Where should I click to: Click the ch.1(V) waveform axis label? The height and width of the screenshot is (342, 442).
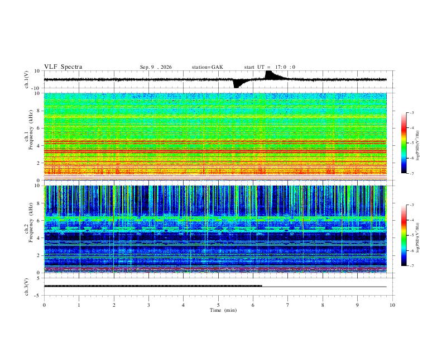pyautogui.click(x=27, y=79)
